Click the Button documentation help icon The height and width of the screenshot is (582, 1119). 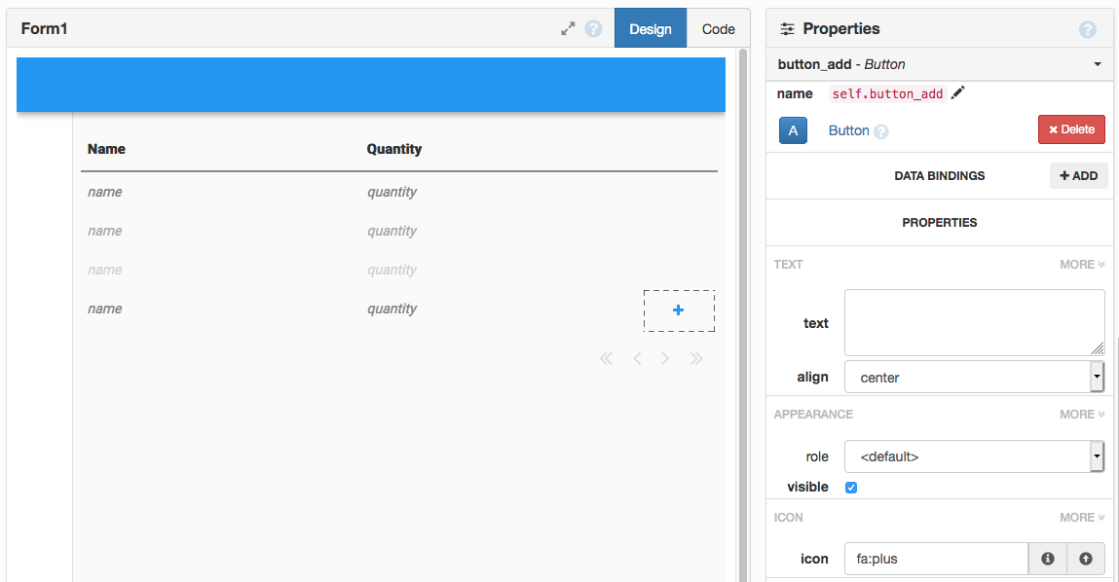[x=881, y=131]
